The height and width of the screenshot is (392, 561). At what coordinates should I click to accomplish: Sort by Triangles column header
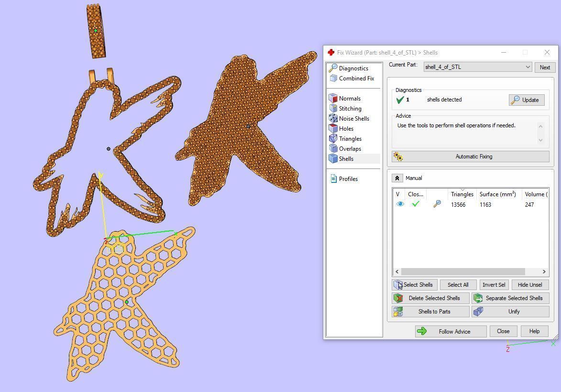(x=462, y=194)
